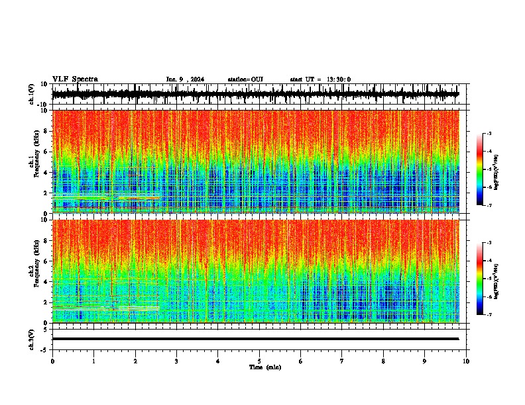Image resolution: width=525 pixels, height=405 pixels.
Task: Click the "-5" tick on ch.3(V) axis
Action: (x=44, y=350)
